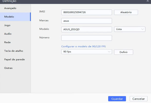Save settings with the Guardar button

click(x=117, y=99)
